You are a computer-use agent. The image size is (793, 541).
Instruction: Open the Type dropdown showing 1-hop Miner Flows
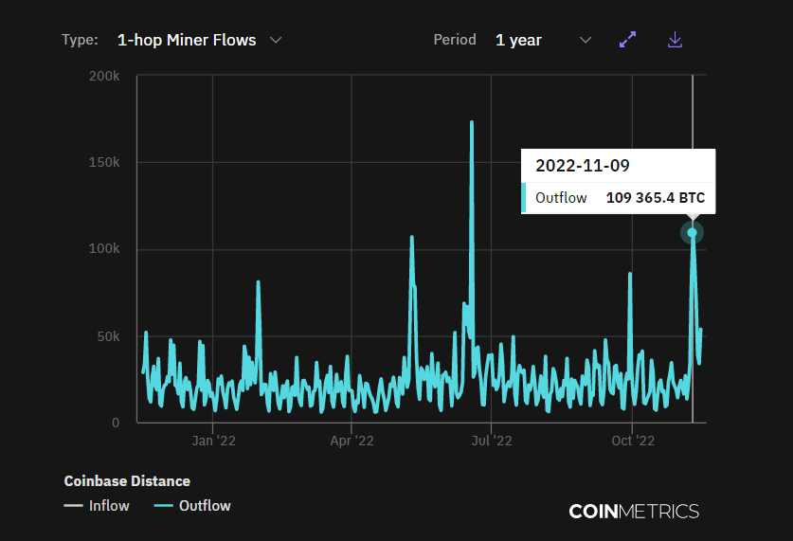[x=199, y=40]
